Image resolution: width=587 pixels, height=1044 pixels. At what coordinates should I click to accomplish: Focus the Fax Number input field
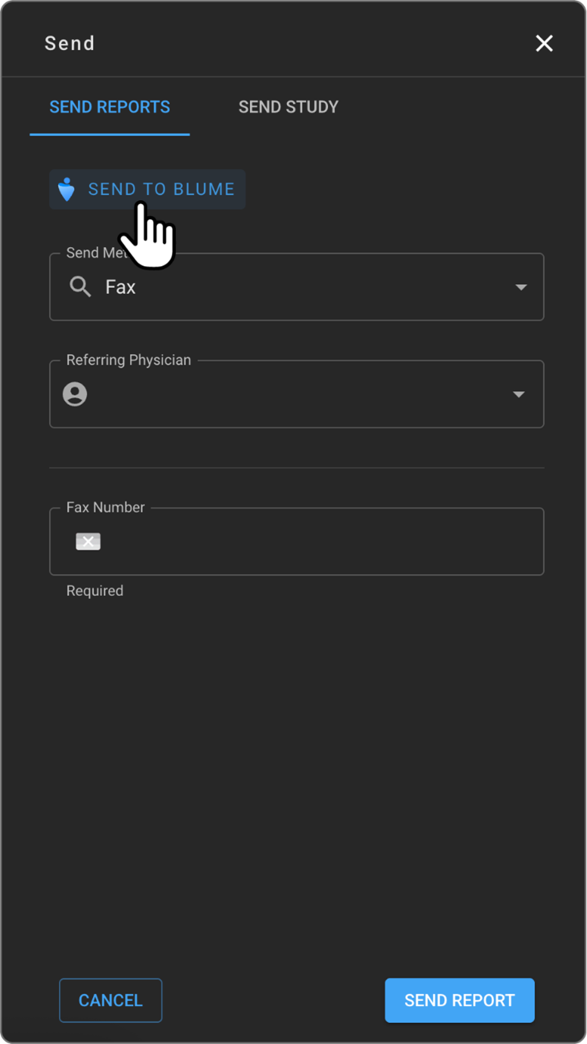pyautogui.click(x=318, y=541)
